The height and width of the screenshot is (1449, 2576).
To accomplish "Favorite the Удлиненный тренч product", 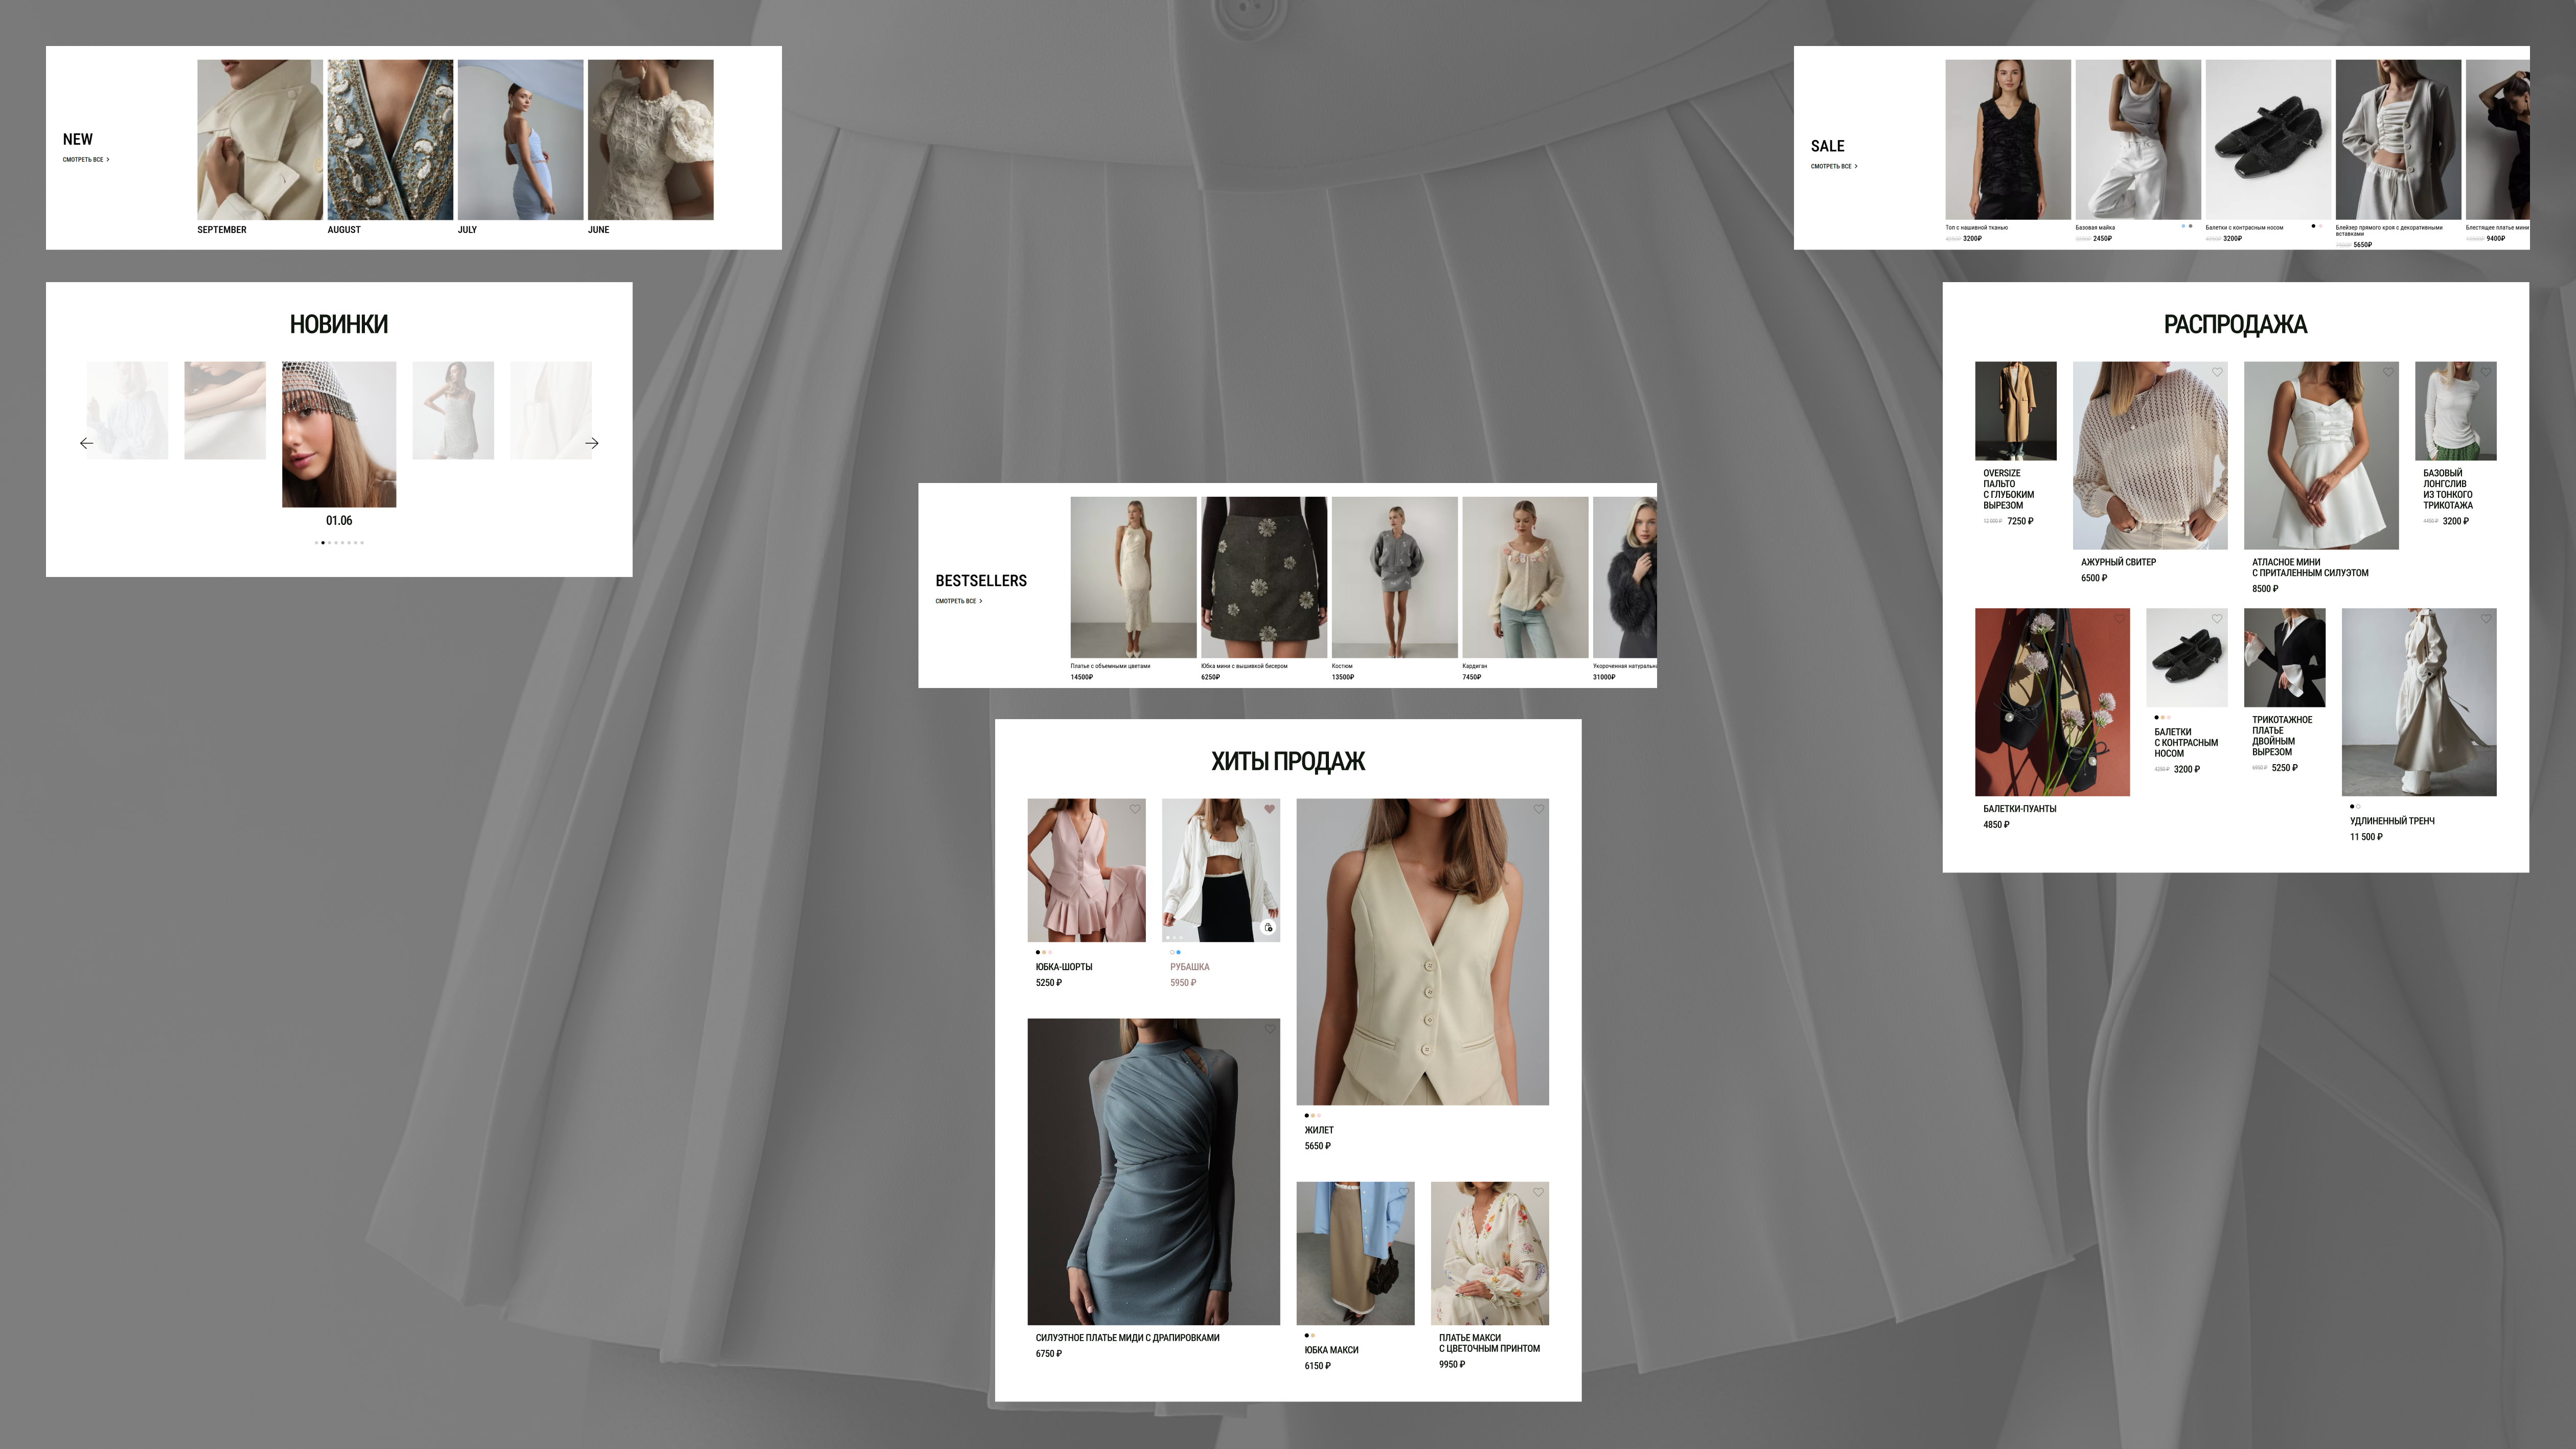I will pyautogui.click(x=2486, y=619).
